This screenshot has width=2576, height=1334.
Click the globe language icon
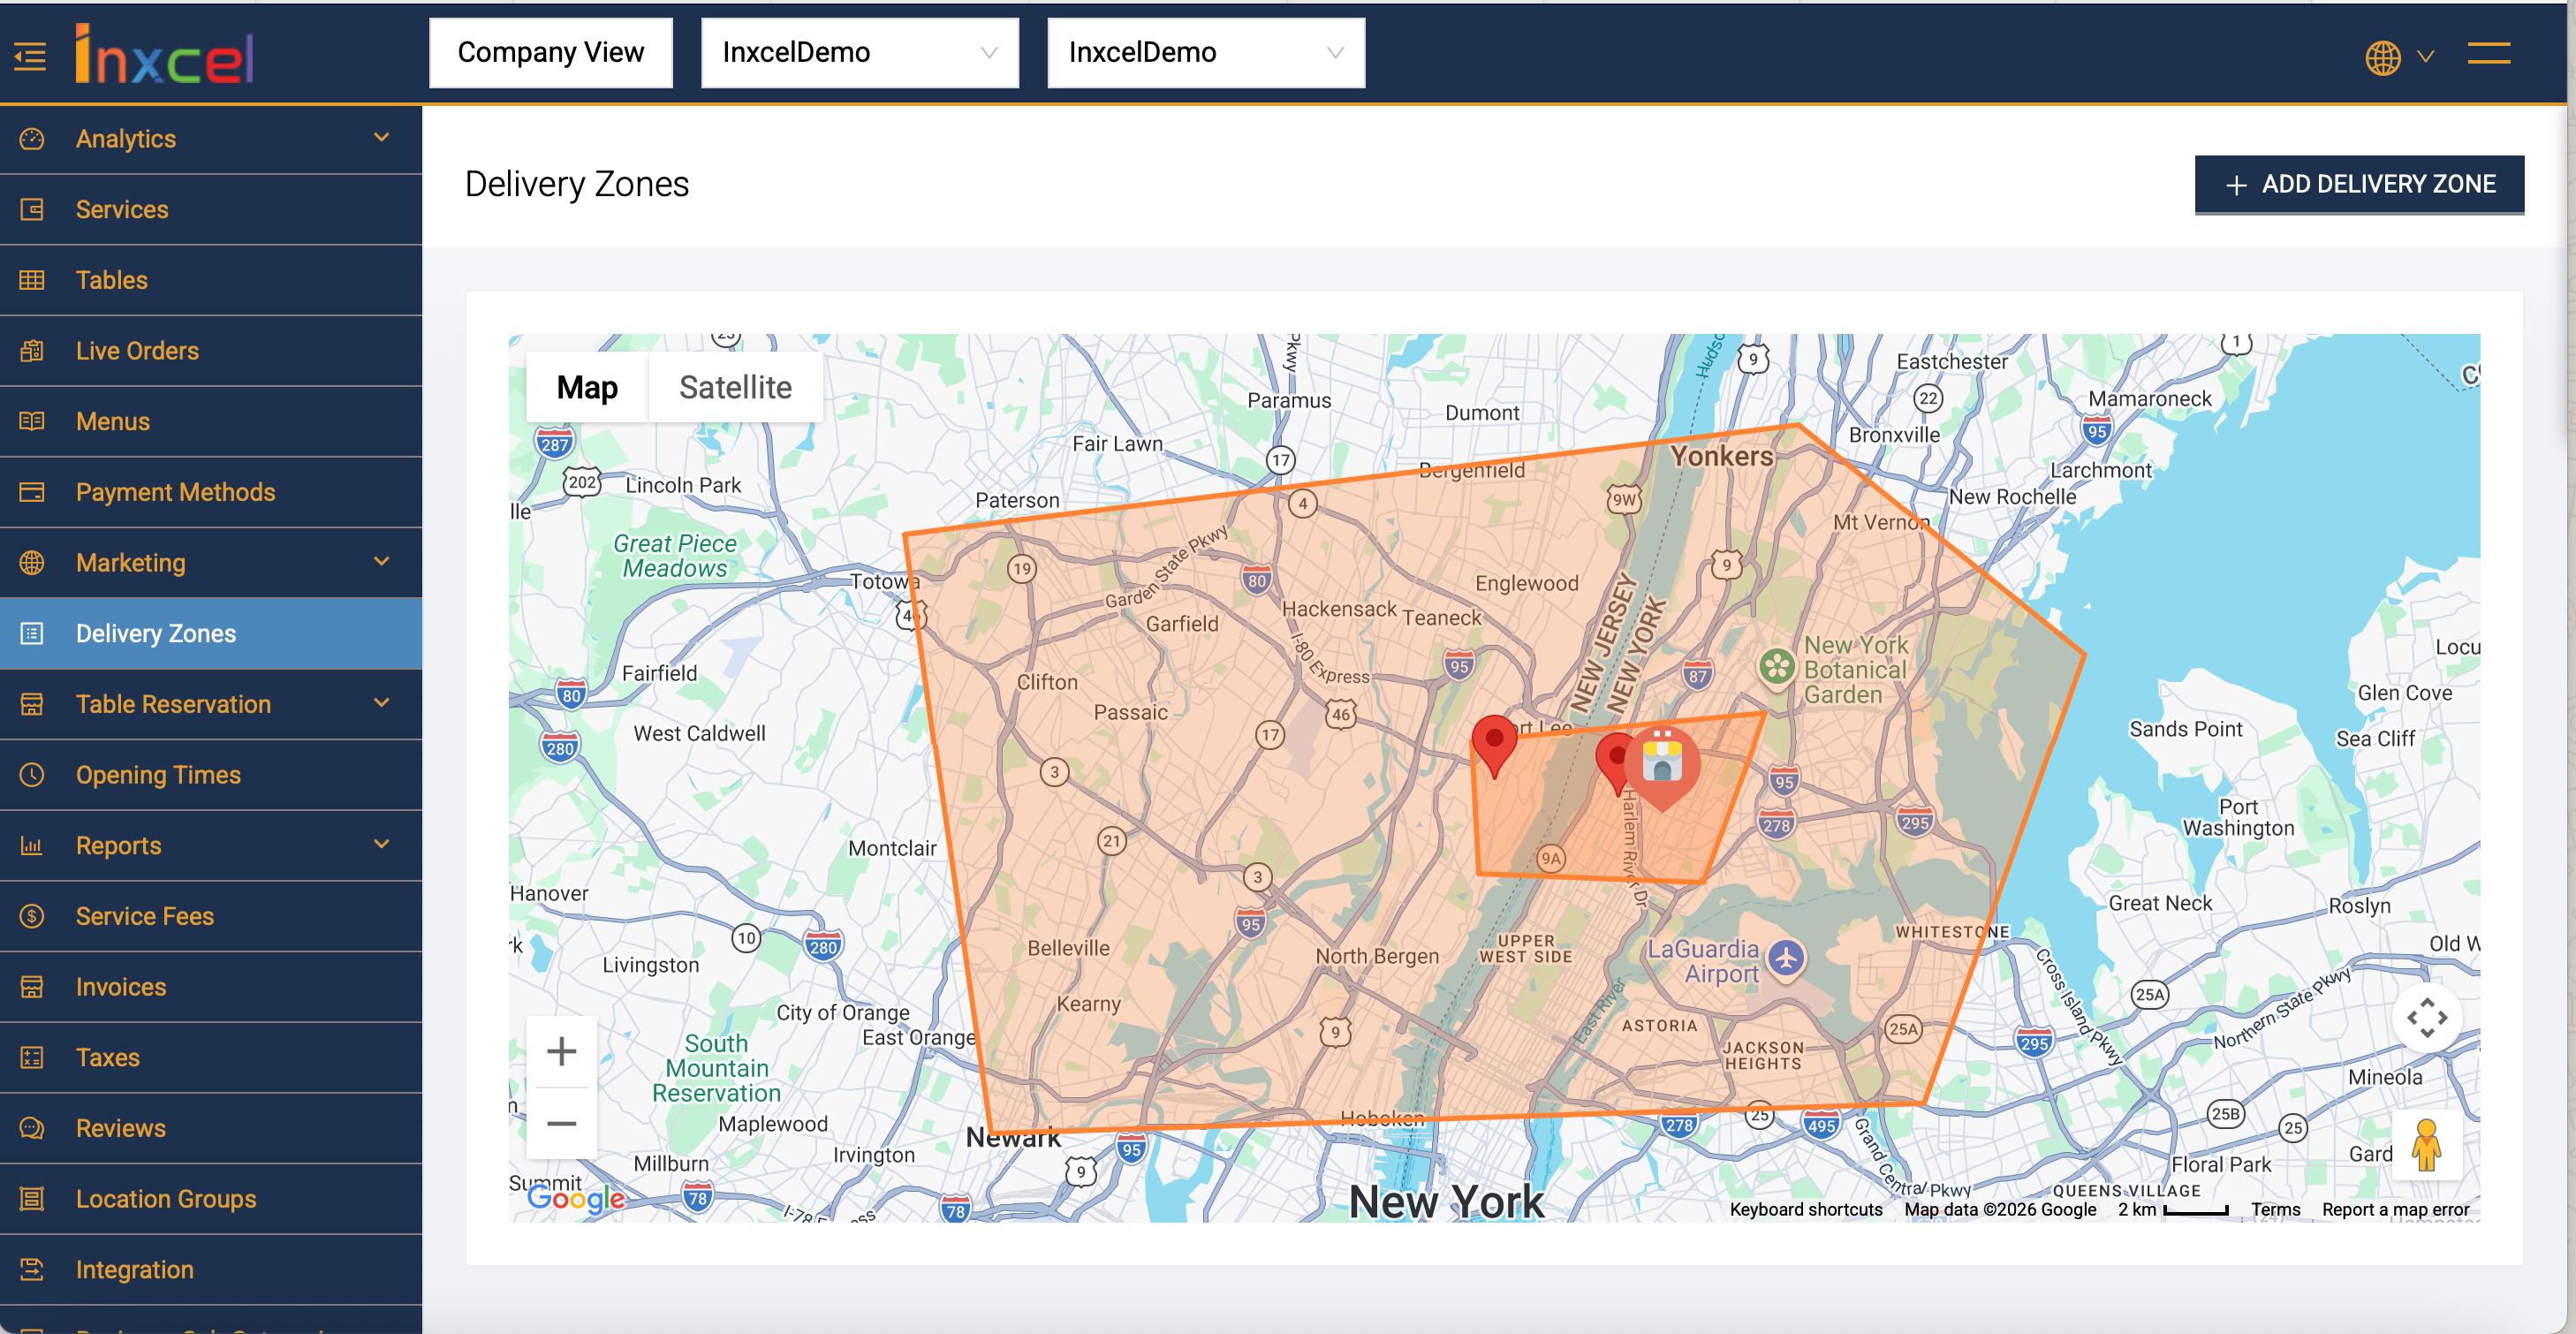(2383, 57)
